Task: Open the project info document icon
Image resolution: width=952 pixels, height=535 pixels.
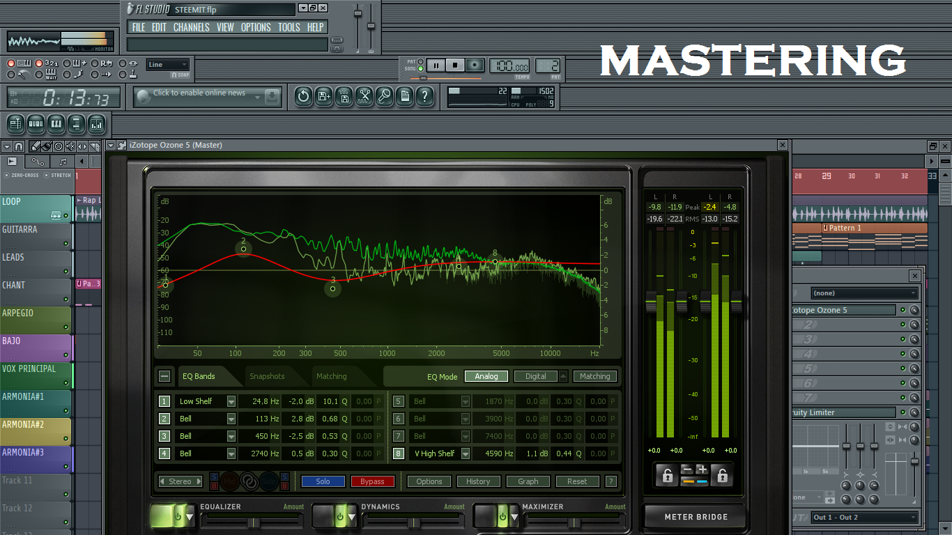Action: 404,96
